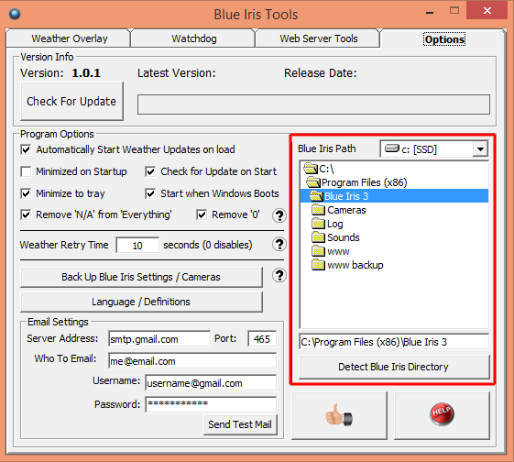514x462 pixels.
Task: Select the www backup folder
Action: click(347, 265)
